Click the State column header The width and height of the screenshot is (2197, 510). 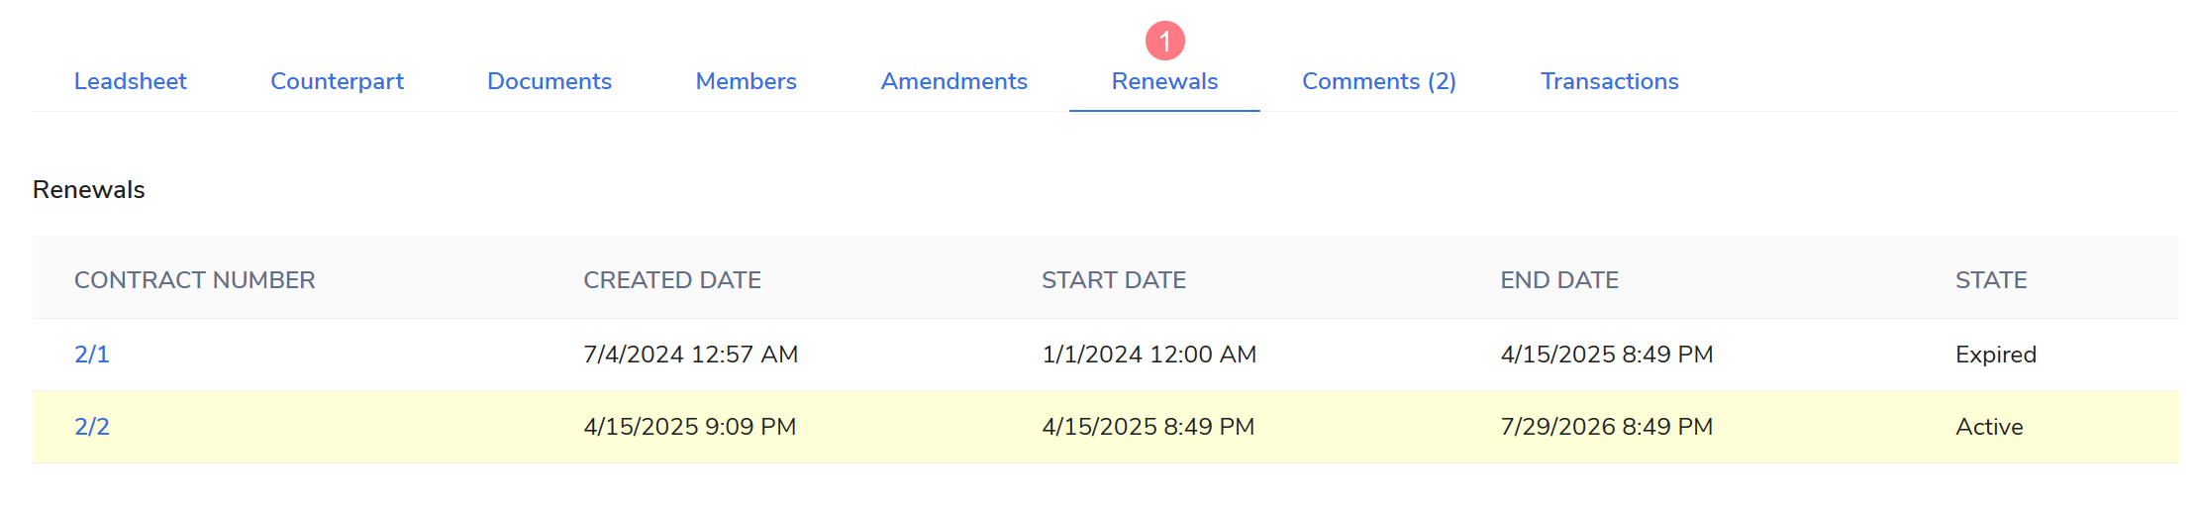(1991, 280)
